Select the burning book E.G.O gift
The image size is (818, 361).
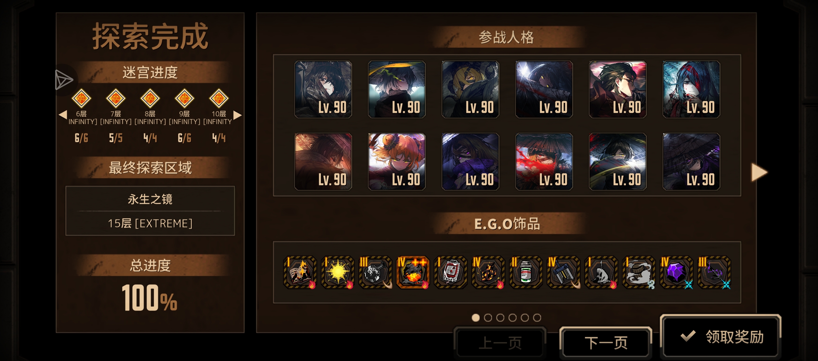[300, 272]
